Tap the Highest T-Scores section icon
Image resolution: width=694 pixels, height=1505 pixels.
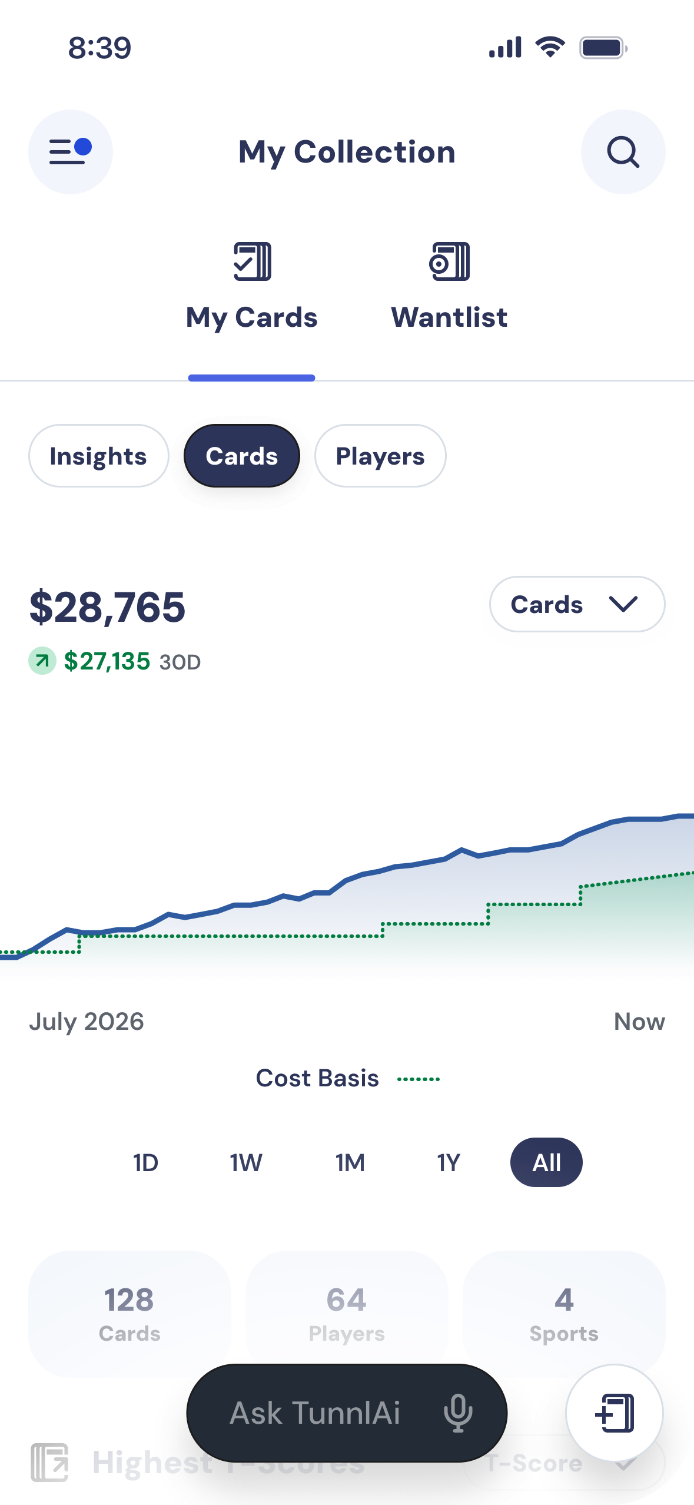(49, 1463)
